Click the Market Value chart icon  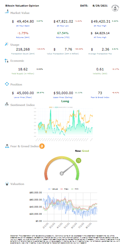pos(7,12)
